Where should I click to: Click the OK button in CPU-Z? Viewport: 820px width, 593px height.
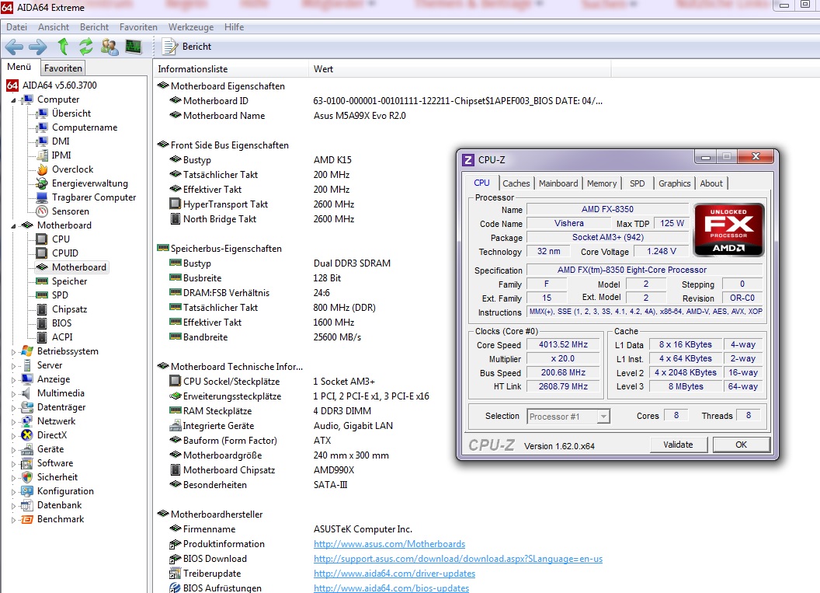pos(741,445)
